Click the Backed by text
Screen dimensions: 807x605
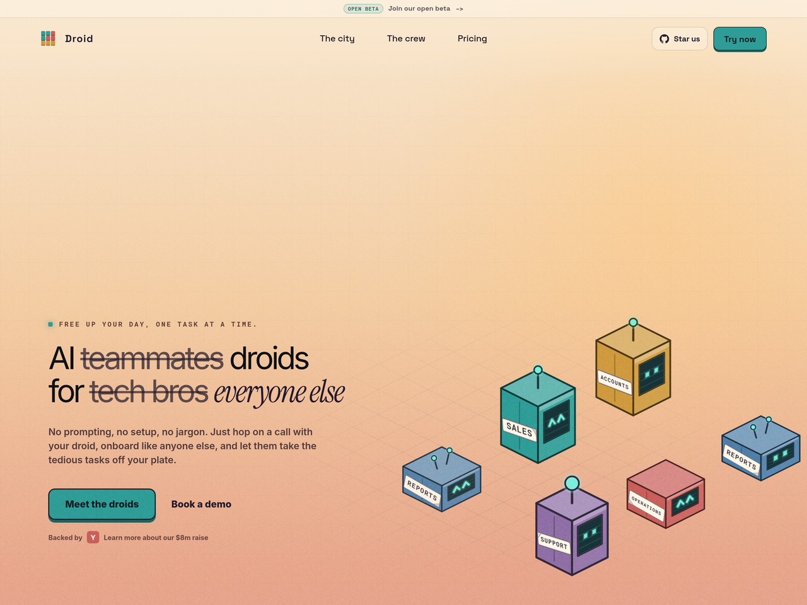66,538
